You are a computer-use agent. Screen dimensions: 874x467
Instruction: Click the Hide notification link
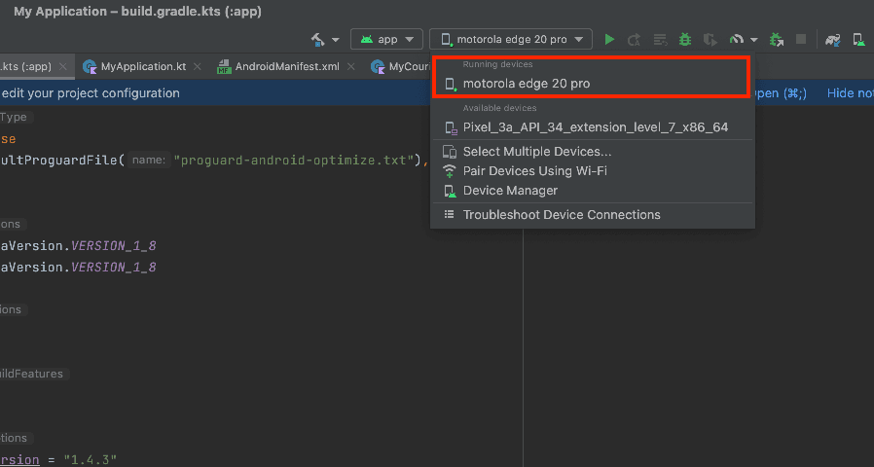(850, 93)
